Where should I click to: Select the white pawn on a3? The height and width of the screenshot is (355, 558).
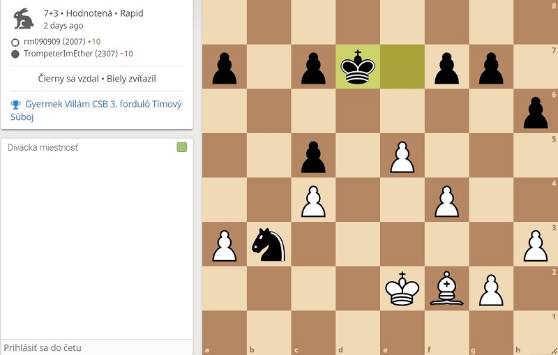tap(224, 246)
